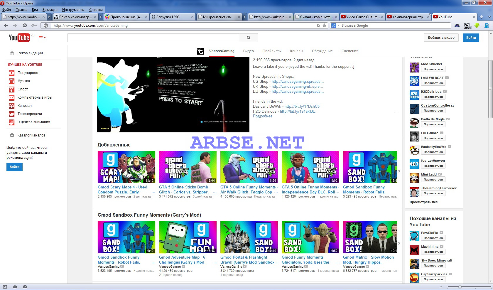Open the Инструменты menu in Opera

click(74, 10)
